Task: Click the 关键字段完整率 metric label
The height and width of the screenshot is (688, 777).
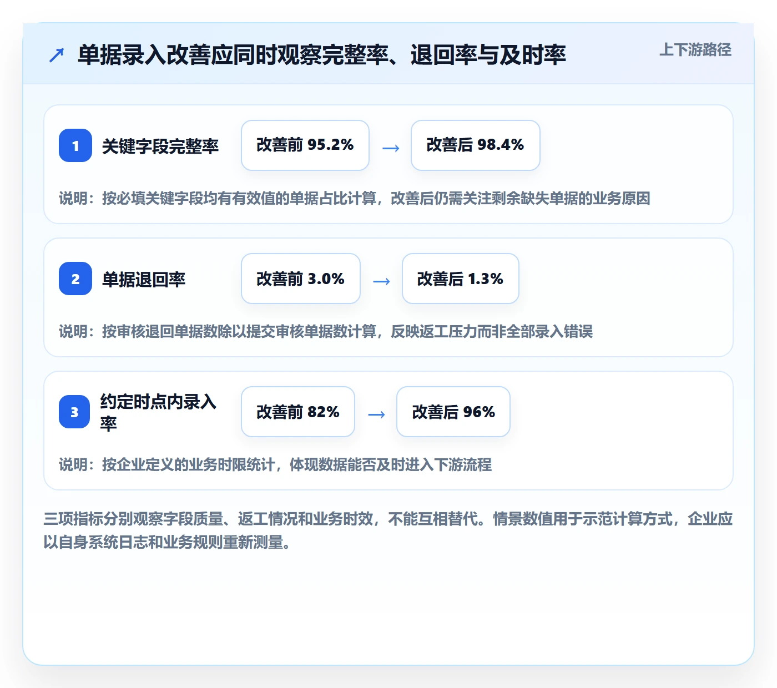Action: pyautogui.click(x=160, y=146)
